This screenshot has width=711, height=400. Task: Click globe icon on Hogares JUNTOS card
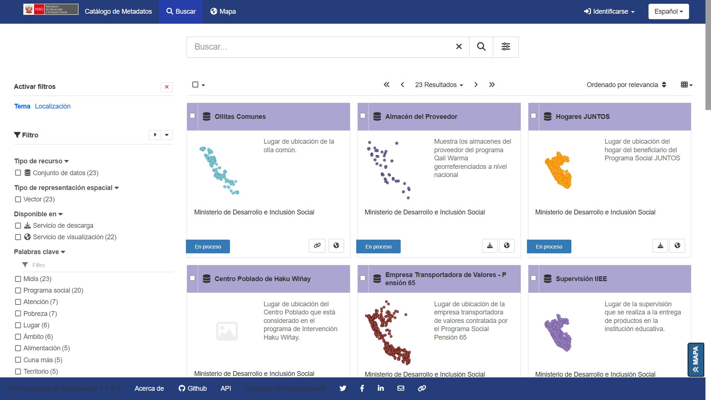click(677, 246)
